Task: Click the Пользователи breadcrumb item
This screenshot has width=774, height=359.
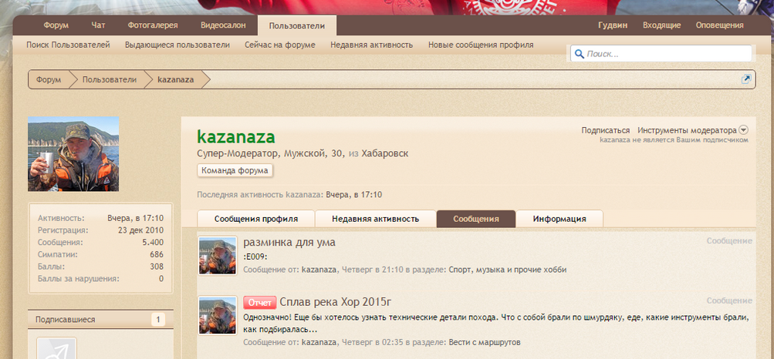Action: coord(110,79)
